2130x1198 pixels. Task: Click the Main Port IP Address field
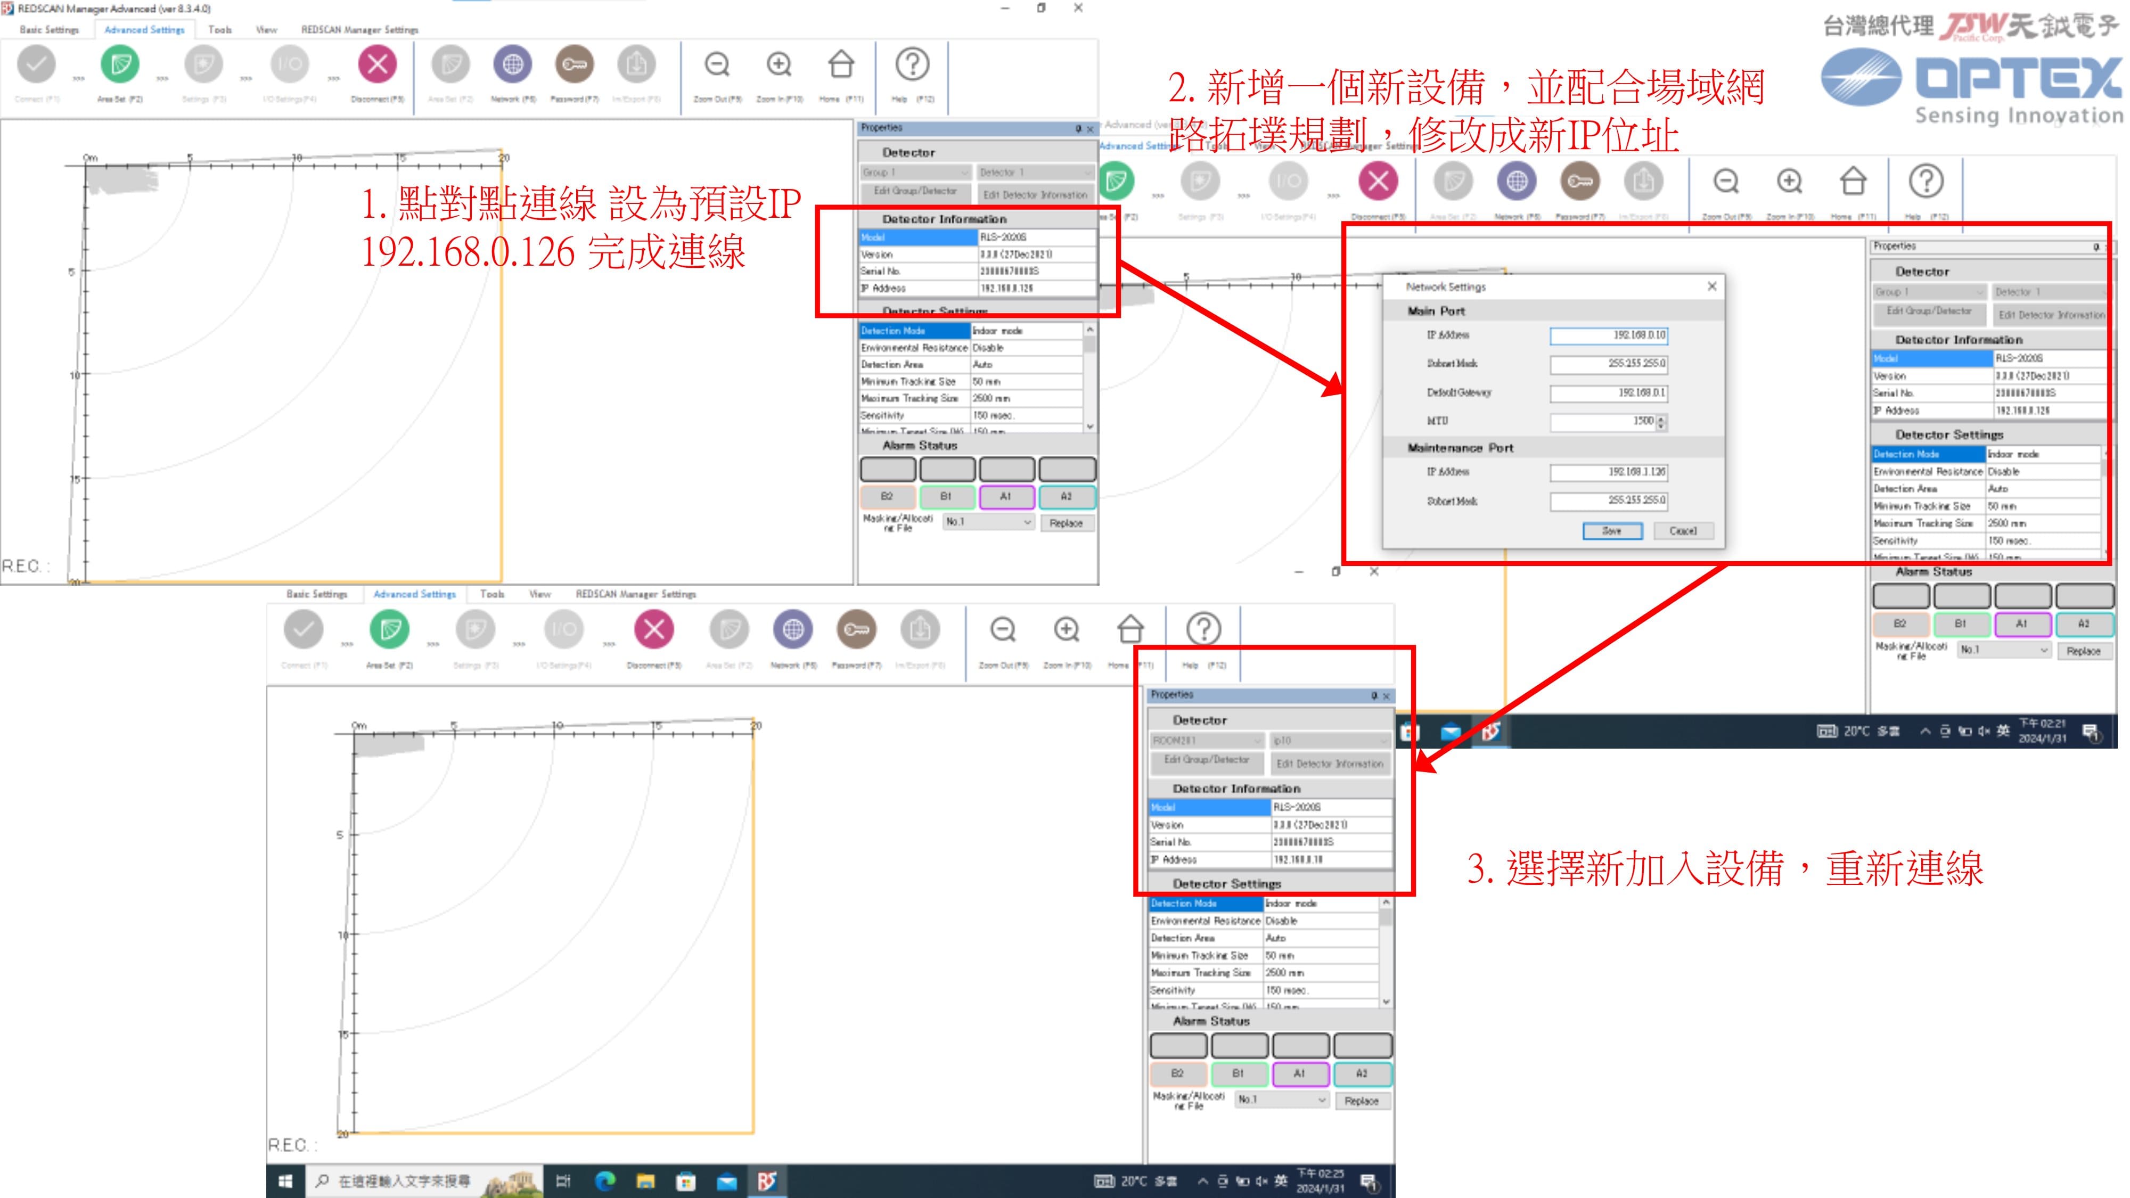tap(1608, 335)
